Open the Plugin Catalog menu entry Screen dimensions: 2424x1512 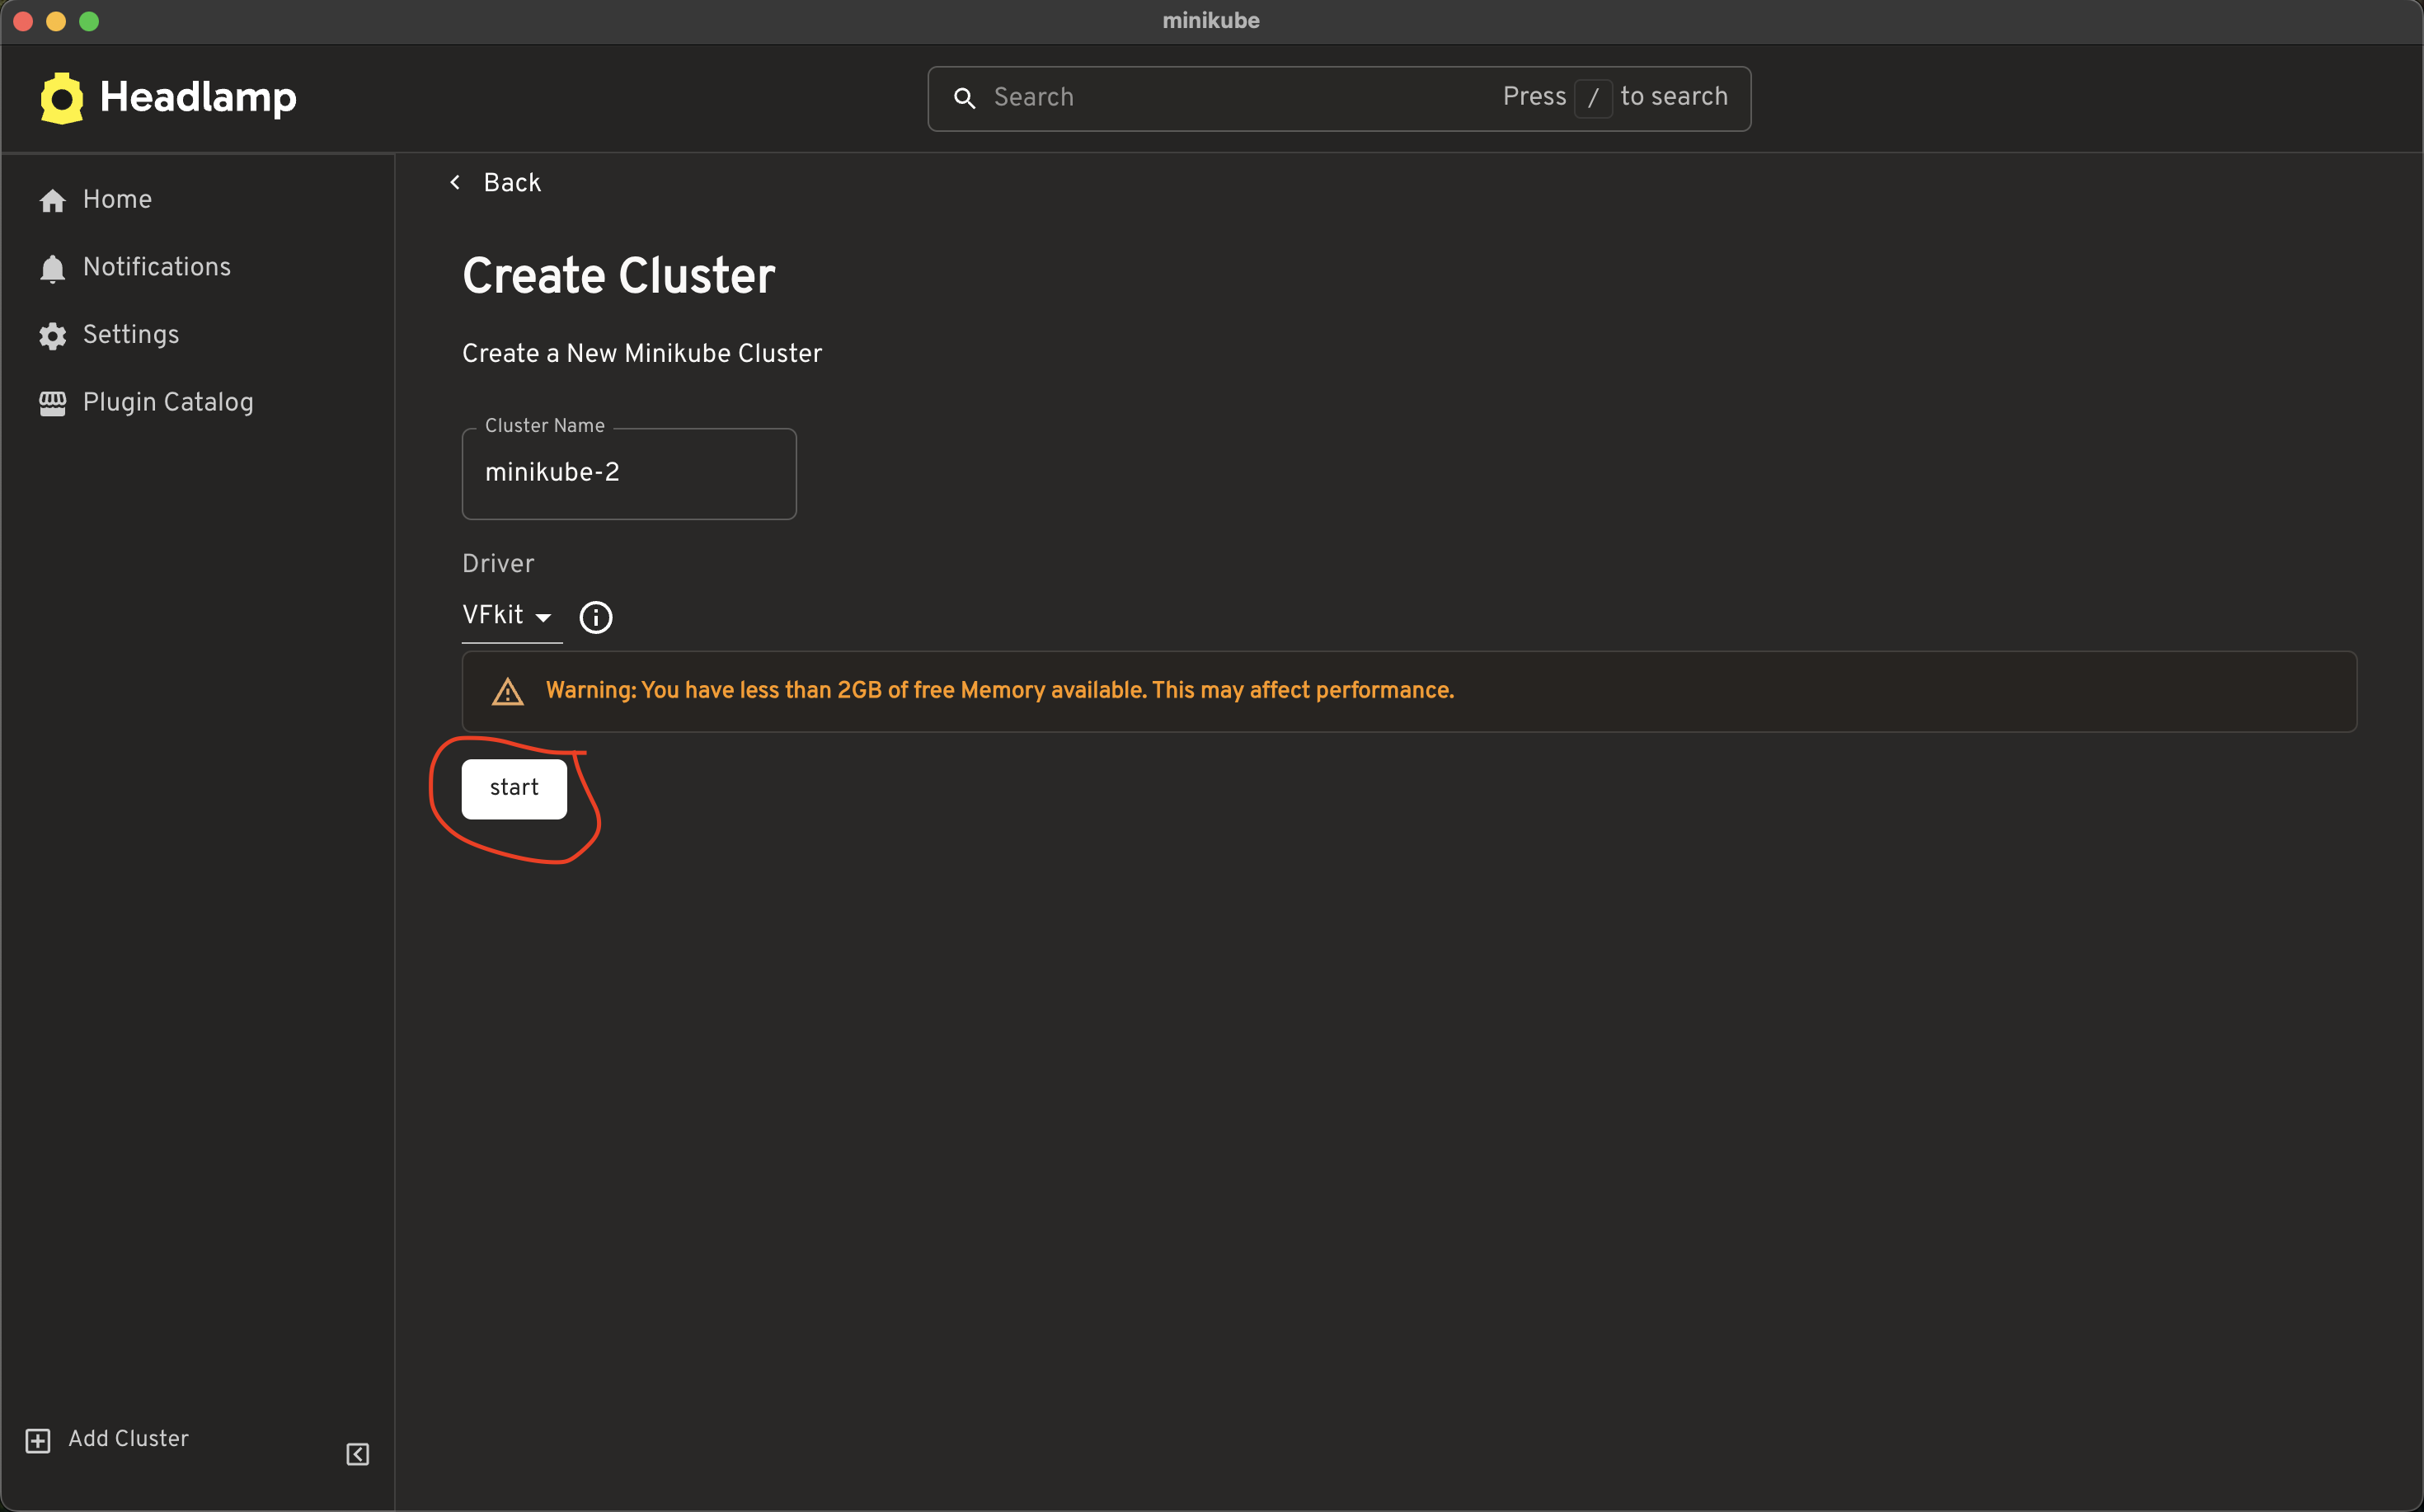point(168,403)
